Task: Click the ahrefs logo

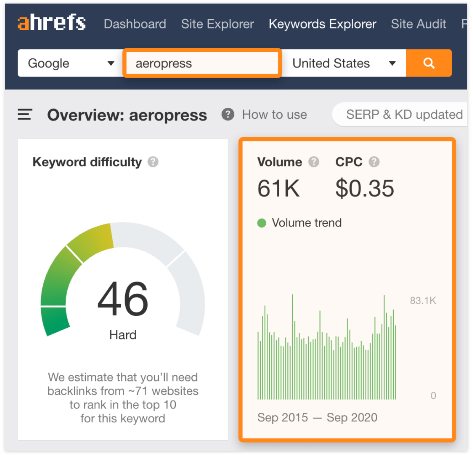Action: pos(52,23)
